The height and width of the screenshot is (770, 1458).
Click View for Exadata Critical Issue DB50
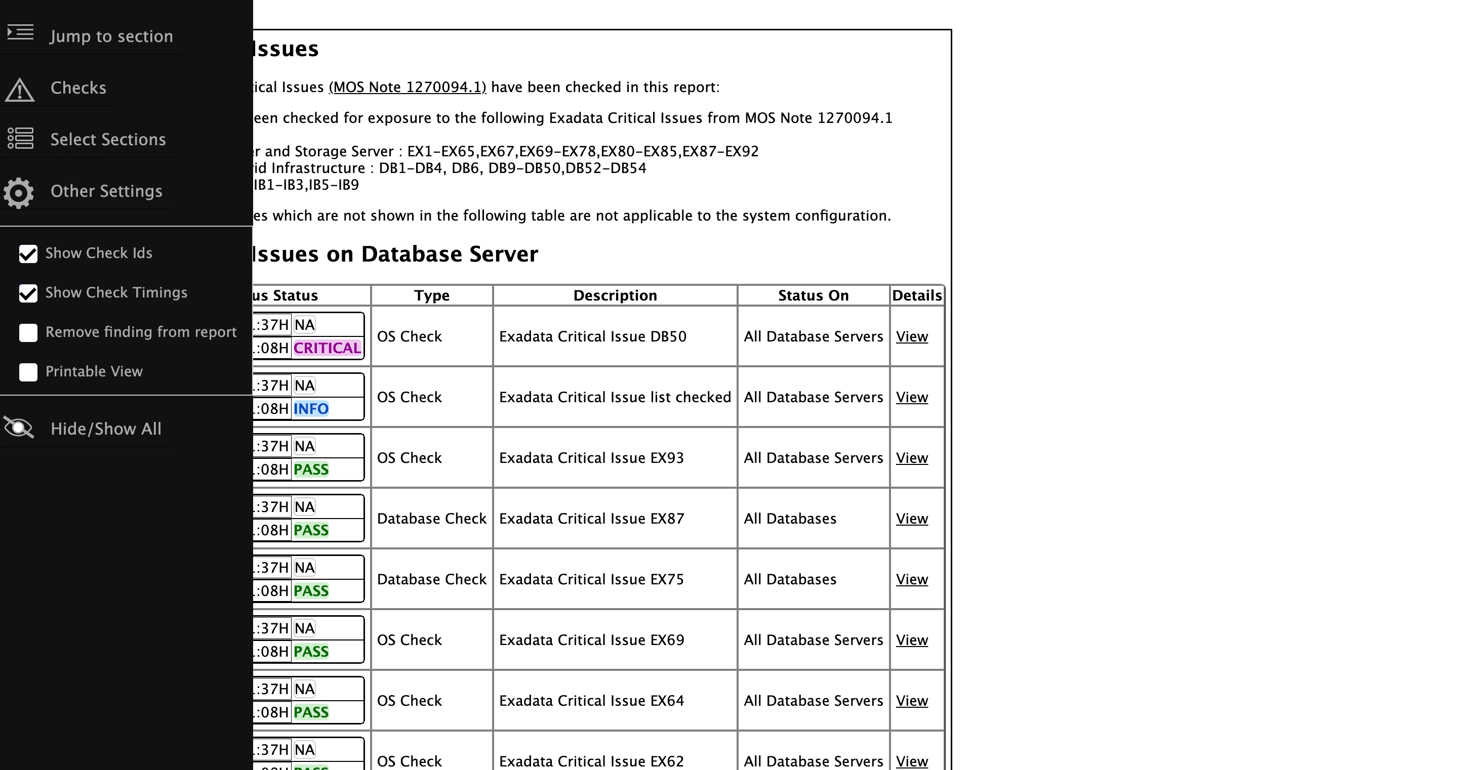[911, 336]
